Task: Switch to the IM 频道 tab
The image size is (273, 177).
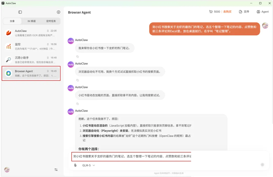Action: coord(32,21)
